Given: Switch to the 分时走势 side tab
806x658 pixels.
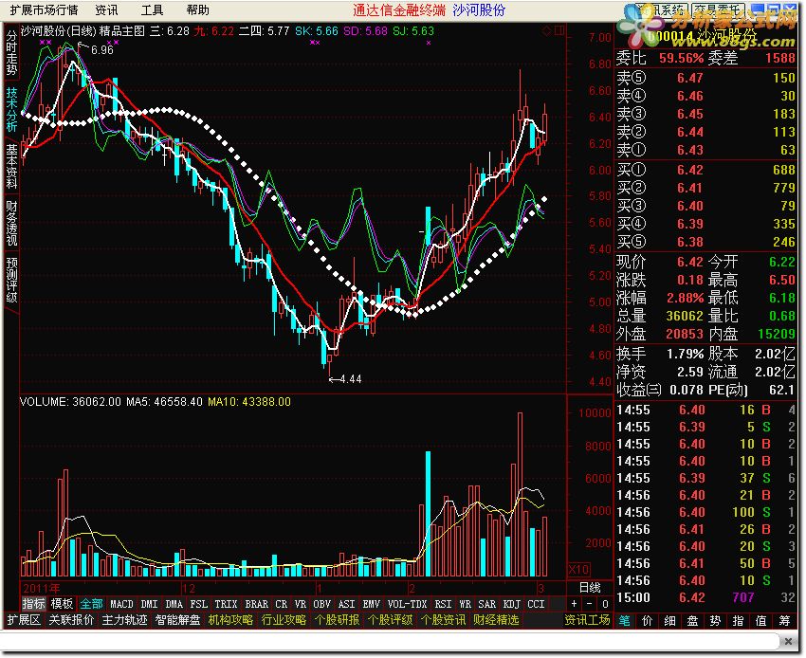Looking at the screenshot, I should click(x=11, y=52).
